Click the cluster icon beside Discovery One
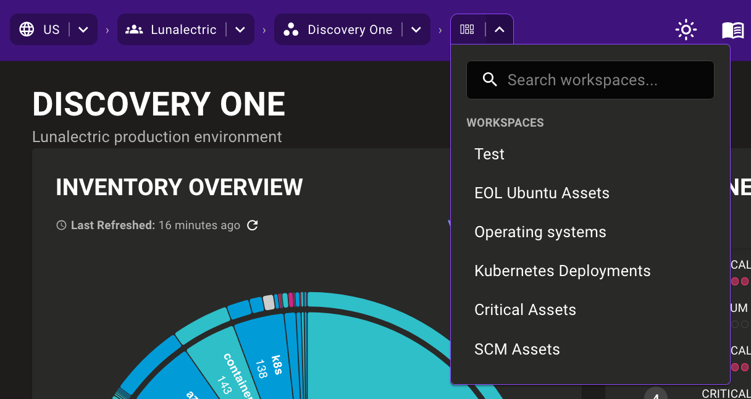 [x=290, y=29]
